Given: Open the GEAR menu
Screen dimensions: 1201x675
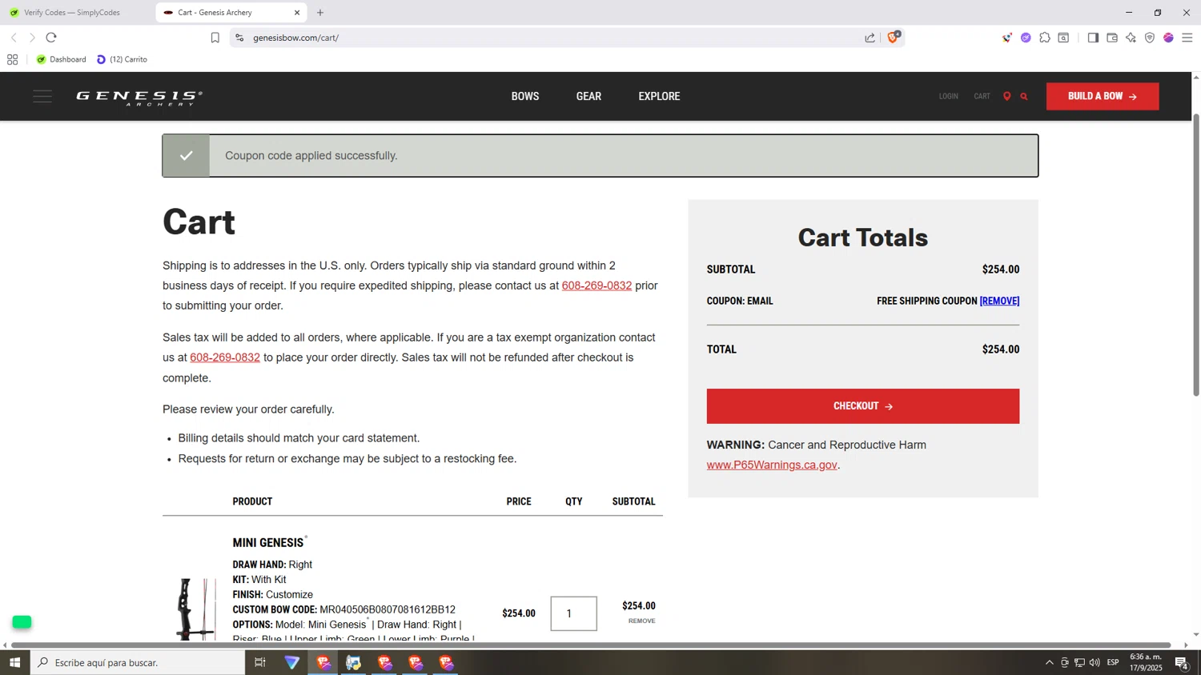Looking at the screenshot, I should 588,96.
